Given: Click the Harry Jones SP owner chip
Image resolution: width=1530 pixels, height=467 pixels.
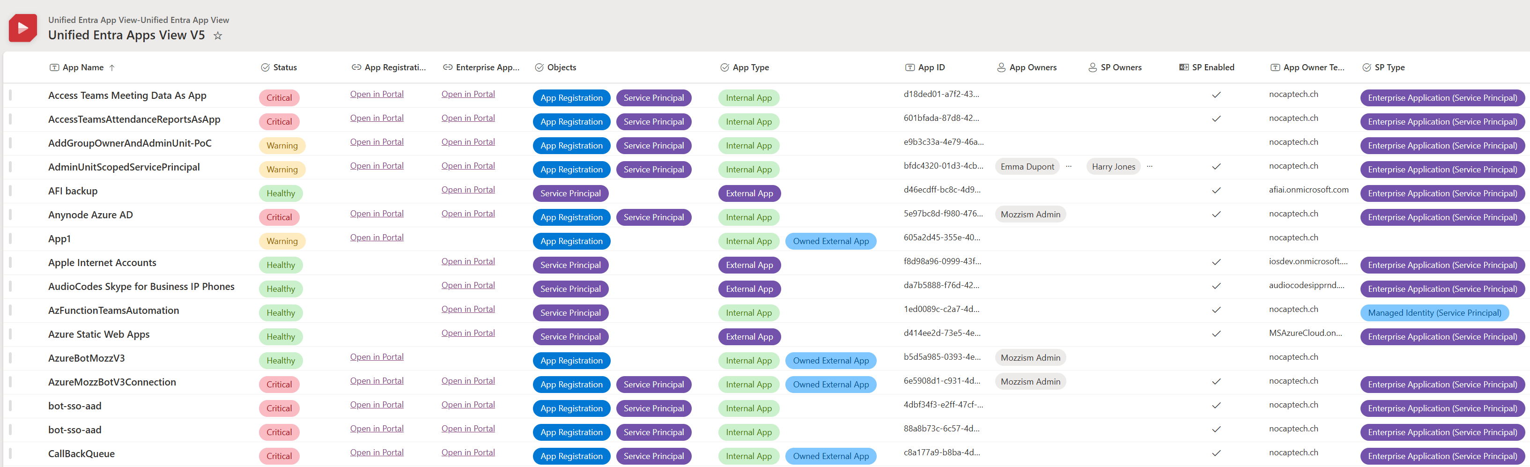Looking at the screenshot, I should (1113, 167).
